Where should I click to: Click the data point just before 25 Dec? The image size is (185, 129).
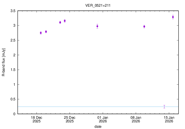tap(65, 21)
